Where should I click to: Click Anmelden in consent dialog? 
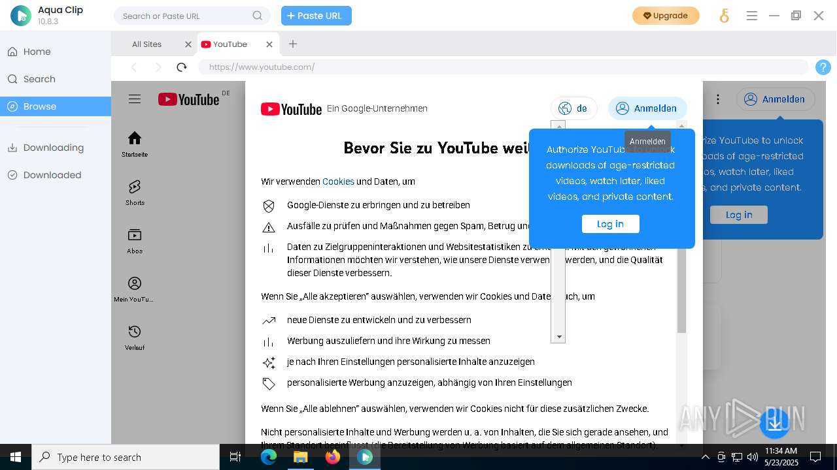[x=647, y=108]
